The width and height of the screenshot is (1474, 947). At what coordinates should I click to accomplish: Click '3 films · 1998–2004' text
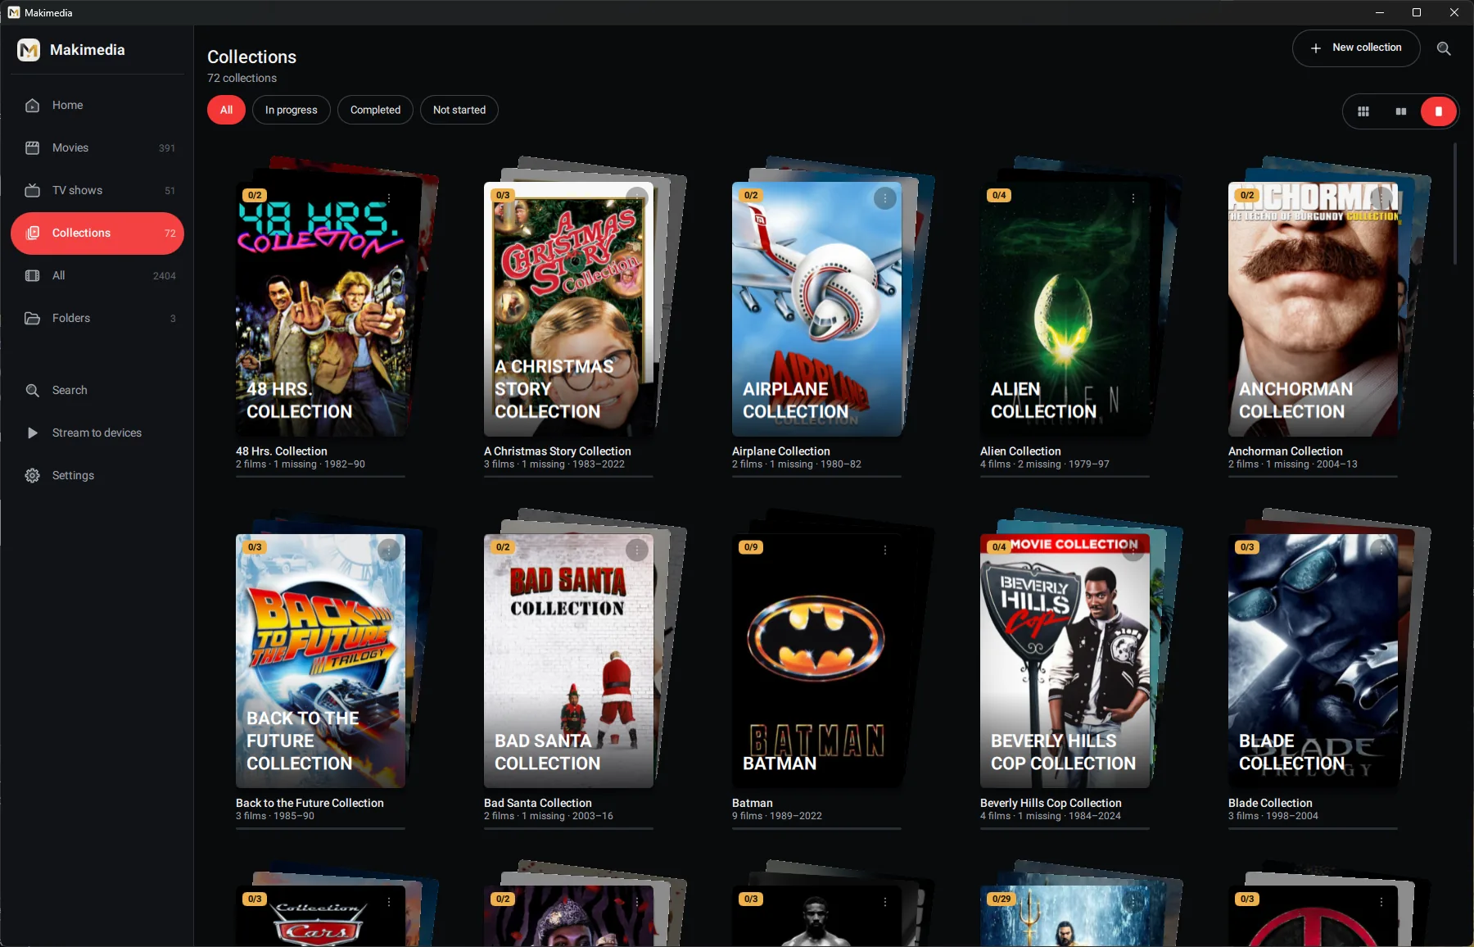point(1273,816)
